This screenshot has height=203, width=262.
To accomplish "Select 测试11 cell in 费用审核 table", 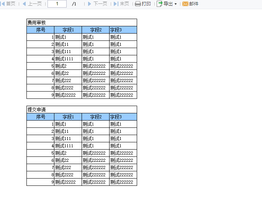I will 68,44.
